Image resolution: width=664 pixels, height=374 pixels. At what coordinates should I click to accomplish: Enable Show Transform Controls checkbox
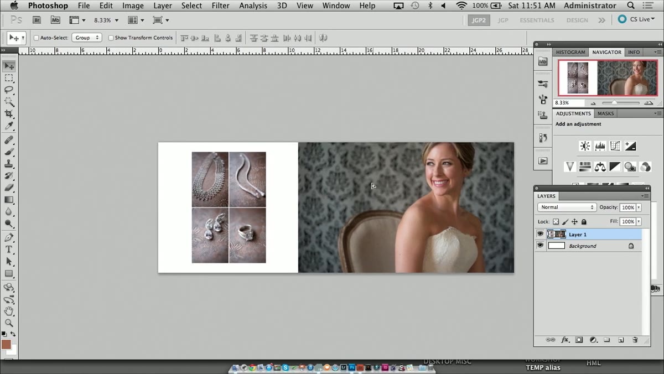111,38
